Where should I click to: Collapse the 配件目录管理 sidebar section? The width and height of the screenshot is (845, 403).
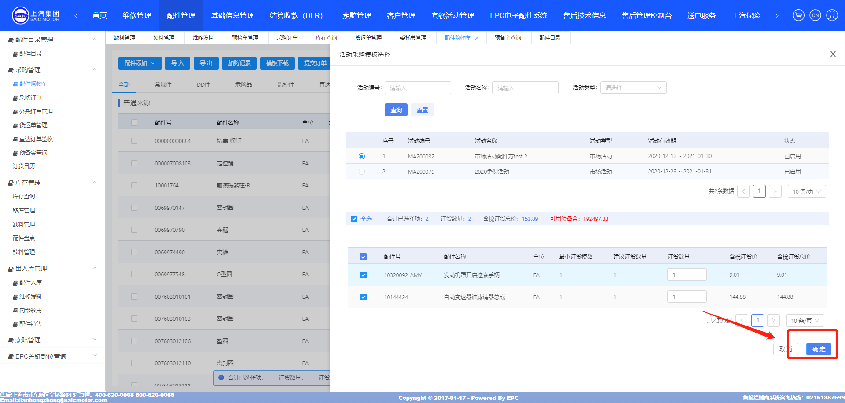[x=94, y=39]
